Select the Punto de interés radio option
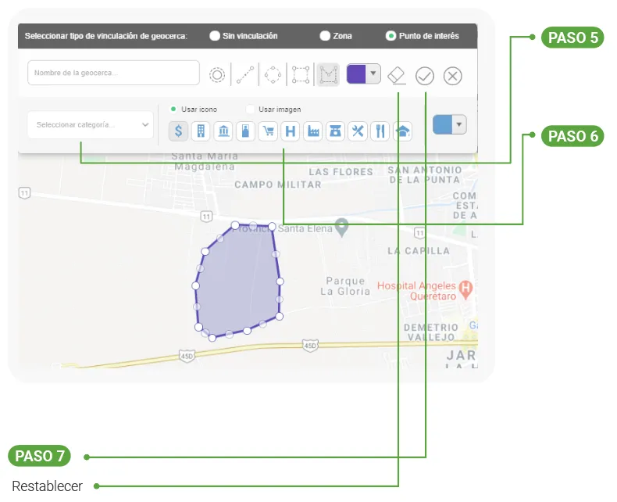The width and height of the screenshot is (617, 502). click(x=391, y=36)
